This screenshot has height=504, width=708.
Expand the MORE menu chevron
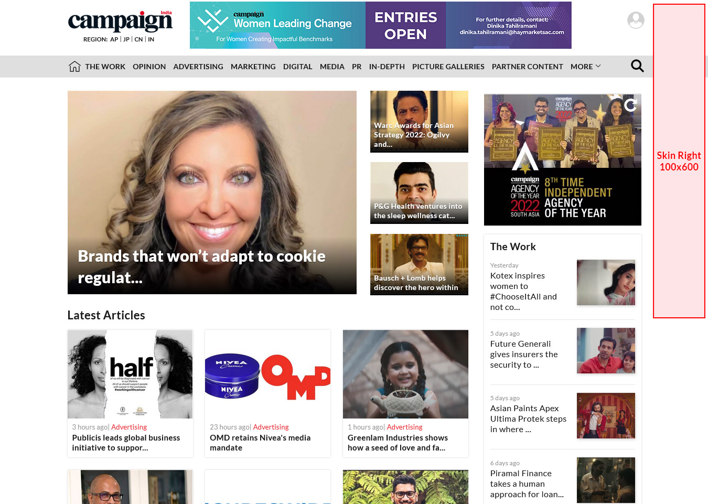pyautogui.click(x=598, y=66)
